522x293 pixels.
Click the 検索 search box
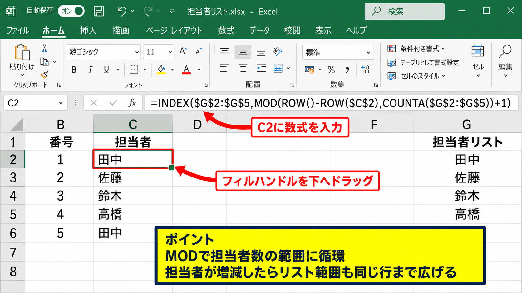(405, 12)
